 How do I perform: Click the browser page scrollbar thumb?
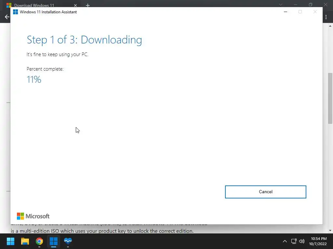330,98
